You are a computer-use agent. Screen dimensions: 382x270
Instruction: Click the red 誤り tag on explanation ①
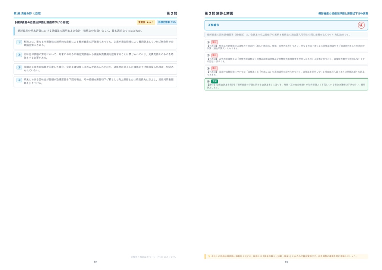coord(215,42)
